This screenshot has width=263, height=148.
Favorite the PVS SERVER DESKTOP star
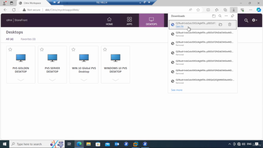click(42, 49)
